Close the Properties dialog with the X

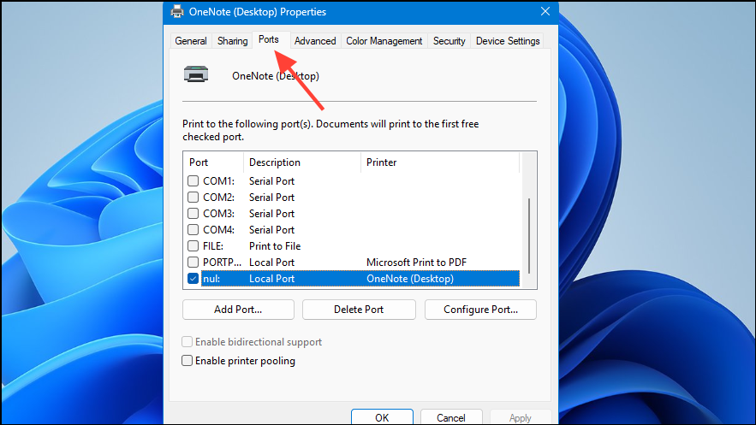545,11
